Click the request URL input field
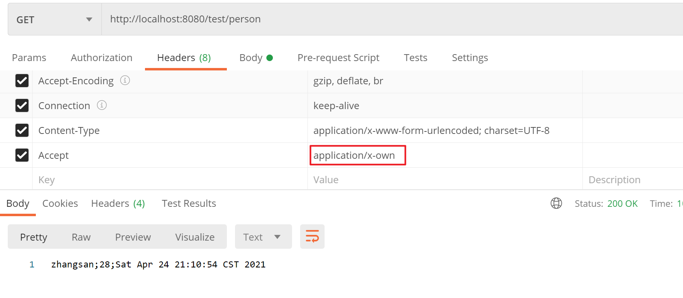Viewport: 683px width, 298px height. [x=367, y=19]
